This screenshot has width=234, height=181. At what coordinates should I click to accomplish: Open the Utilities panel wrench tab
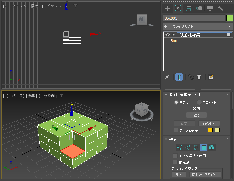point(221,8)
